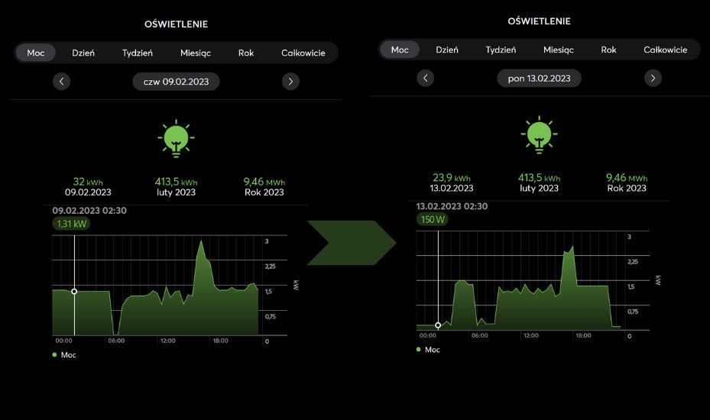Open date picker showing pon 13.02.2023
710x420 pixels.
(539, 78)
